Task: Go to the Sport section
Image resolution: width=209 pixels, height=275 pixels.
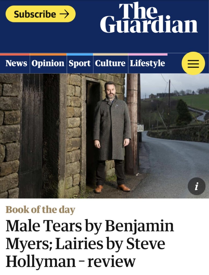Action: [80, 63]
